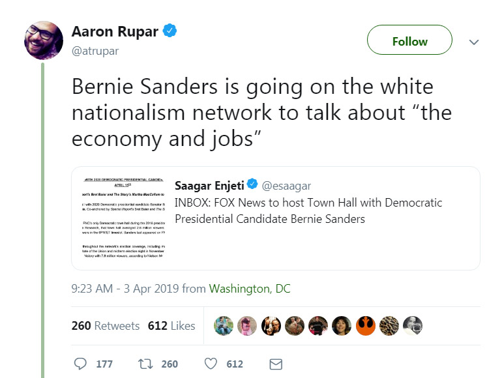Open the Washington, DC location link
Image resolution: width=502 pixels, height=378 pixels.
[250, 288]
